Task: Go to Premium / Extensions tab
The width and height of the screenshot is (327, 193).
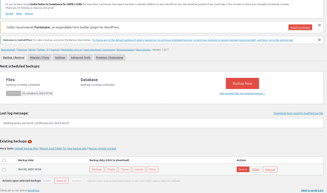Action: [110, 58]
